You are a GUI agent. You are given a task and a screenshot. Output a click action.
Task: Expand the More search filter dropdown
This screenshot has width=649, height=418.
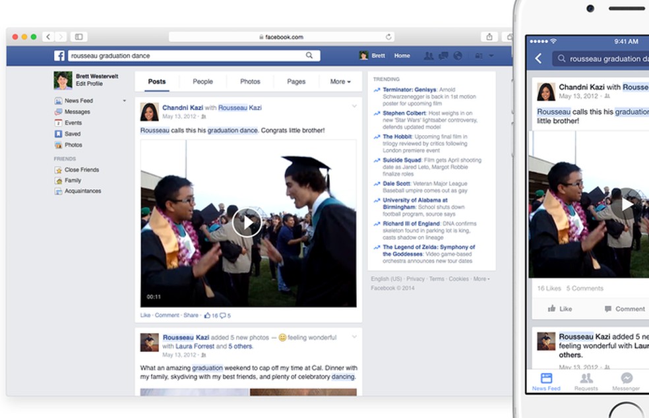pos(339,81)
